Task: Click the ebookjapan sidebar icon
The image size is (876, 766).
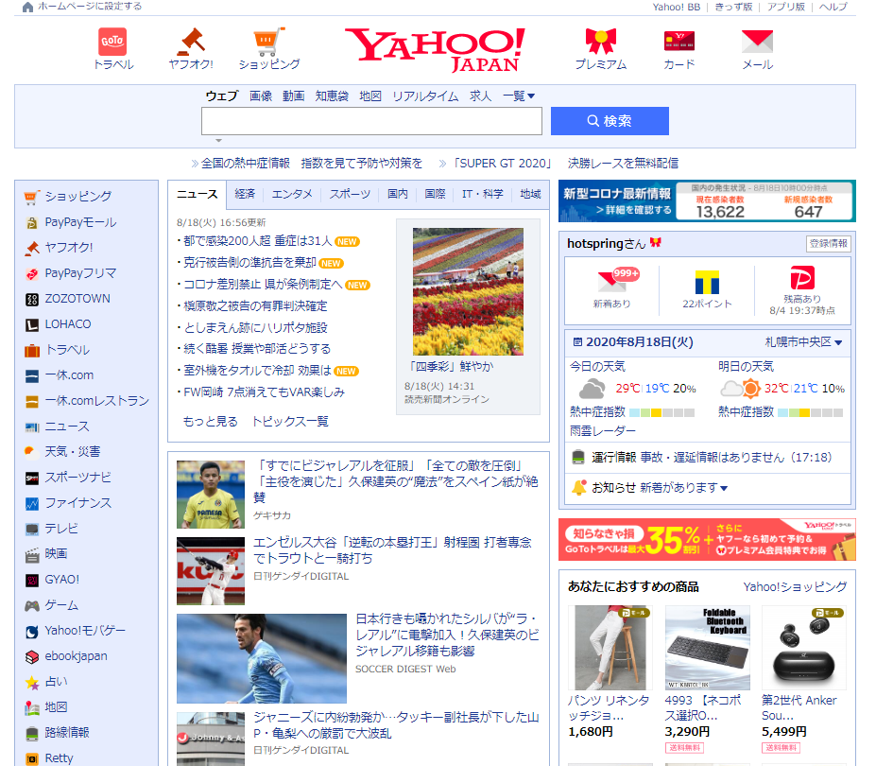Action: click(32, 656)
